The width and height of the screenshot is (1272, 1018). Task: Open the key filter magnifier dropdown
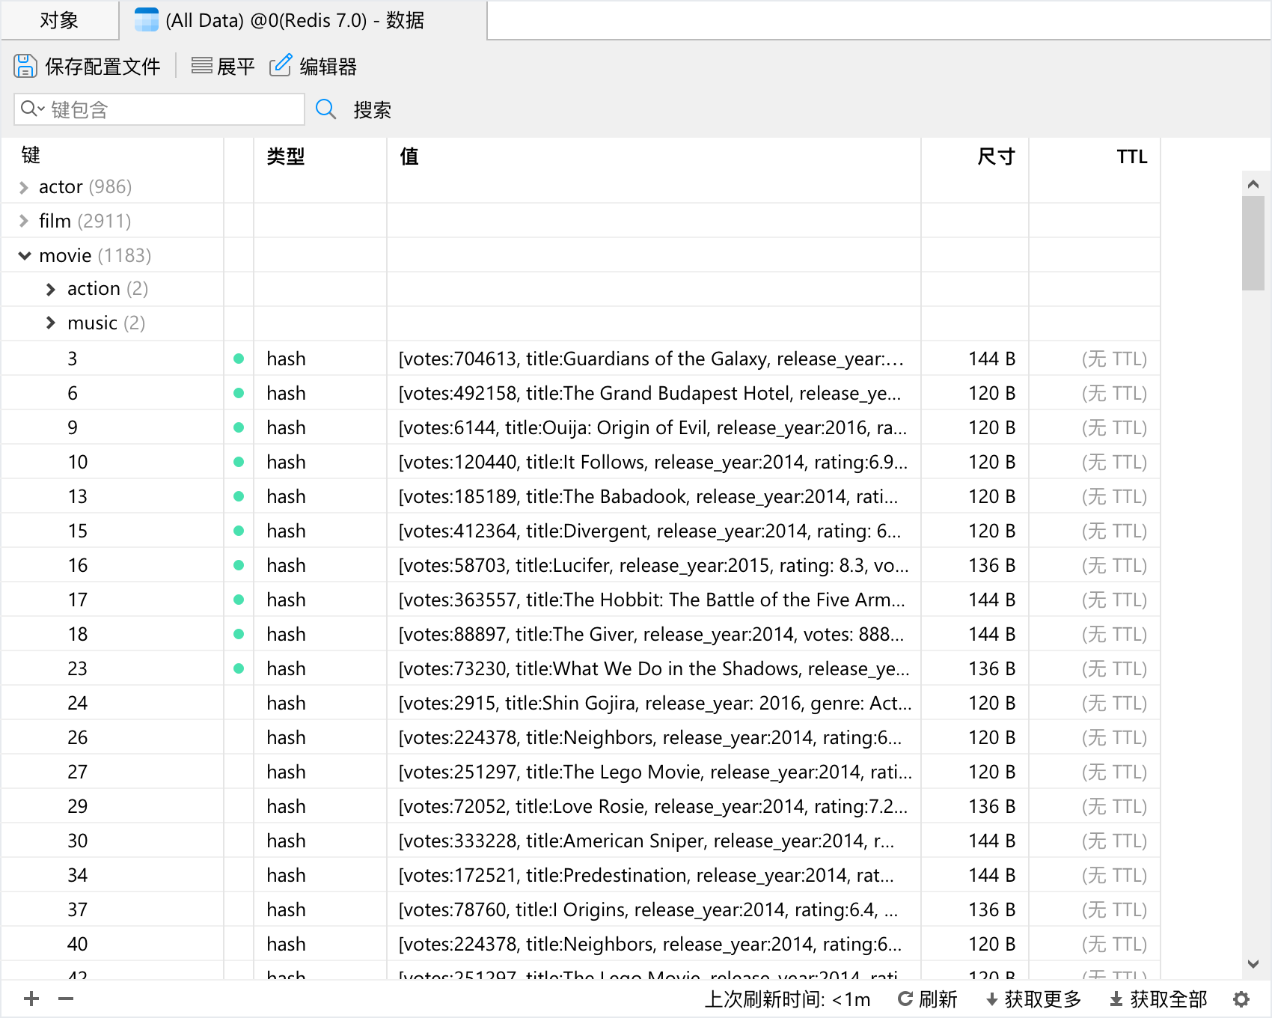tap(32, 109)
